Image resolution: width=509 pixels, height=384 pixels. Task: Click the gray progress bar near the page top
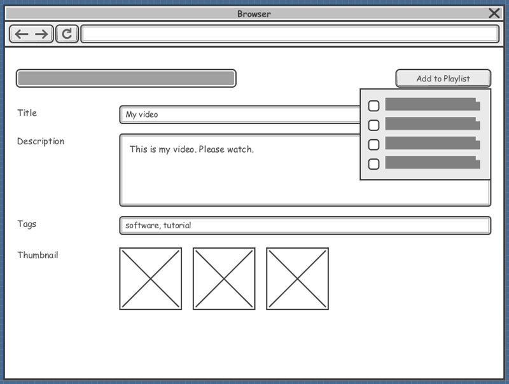[x=126, y=78]
